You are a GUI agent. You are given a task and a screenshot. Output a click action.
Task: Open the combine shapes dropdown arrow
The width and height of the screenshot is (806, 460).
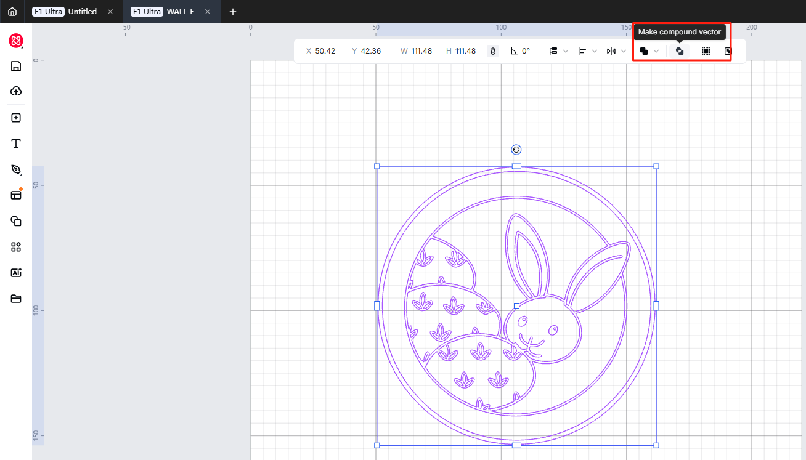657,51
